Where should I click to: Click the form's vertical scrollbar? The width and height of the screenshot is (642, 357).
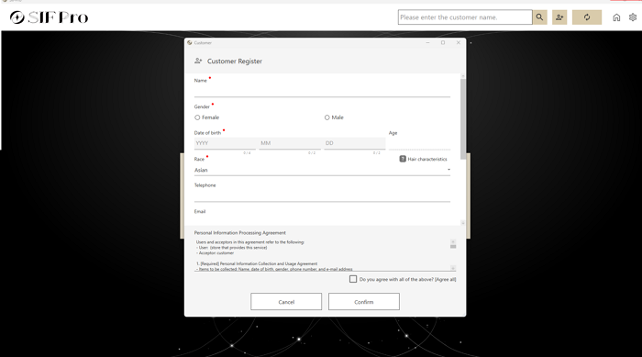pyautogui.click(x=462, y=119)
